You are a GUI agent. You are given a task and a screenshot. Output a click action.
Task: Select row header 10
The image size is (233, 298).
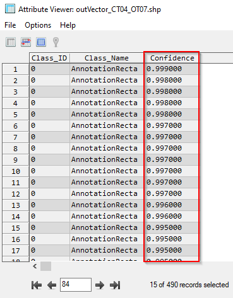tap(16, 171)
